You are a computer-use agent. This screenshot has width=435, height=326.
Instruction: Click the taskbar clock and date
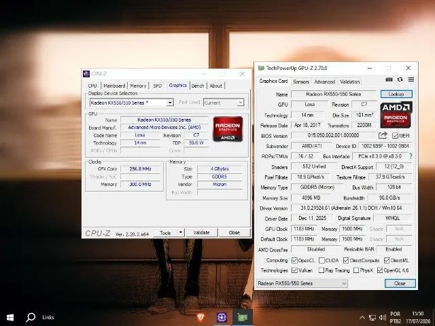pyautogui.click(x=418, y=317)
